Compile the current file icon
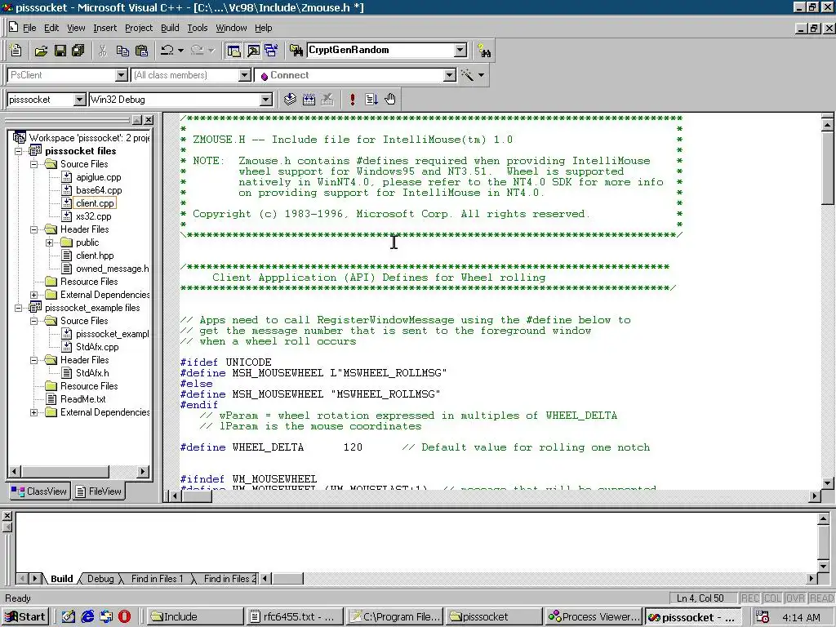Viewport: 836px width, 627px height. [x=290, y=99]
